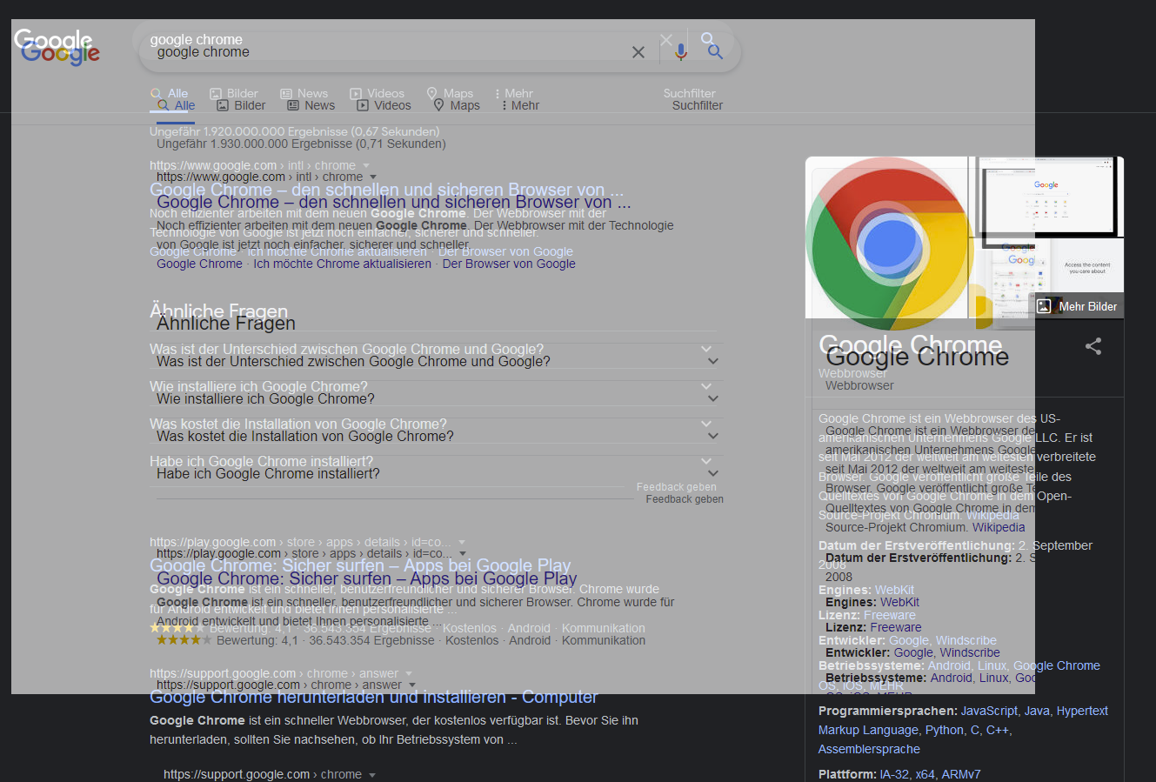
Task: Click the Mehr Bilder image button
Action: click(x=1077, y=306)
